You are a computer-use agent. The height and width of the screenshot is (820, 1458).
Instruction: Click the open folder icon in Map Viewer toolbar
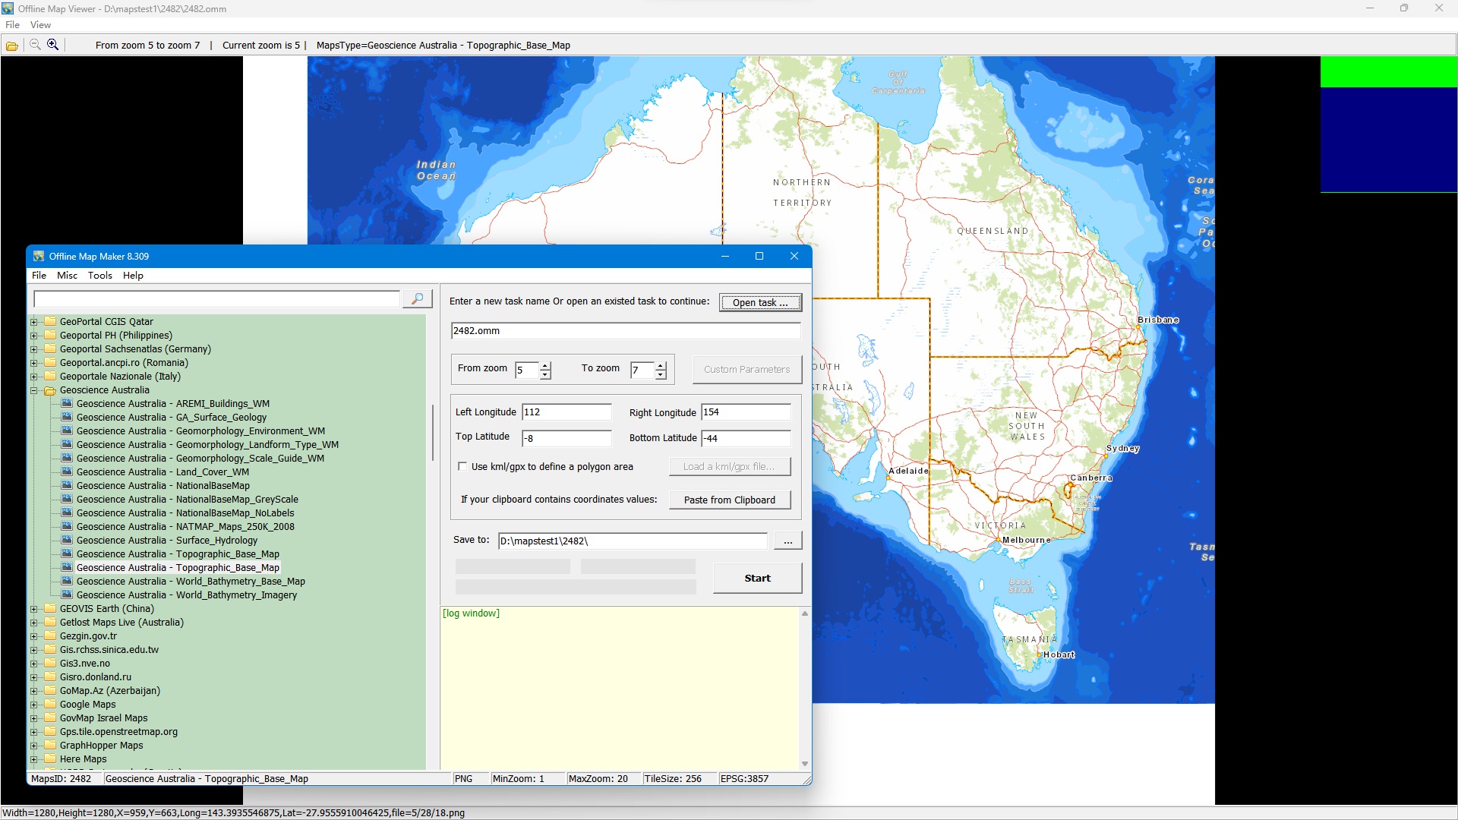click(12, 46)
